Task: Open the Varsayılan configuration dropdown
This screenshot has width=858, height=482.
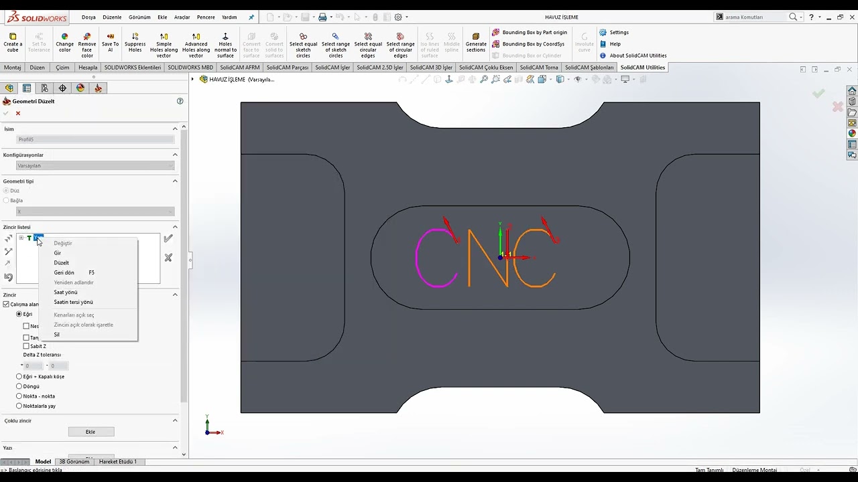Action: click(95, 165)
